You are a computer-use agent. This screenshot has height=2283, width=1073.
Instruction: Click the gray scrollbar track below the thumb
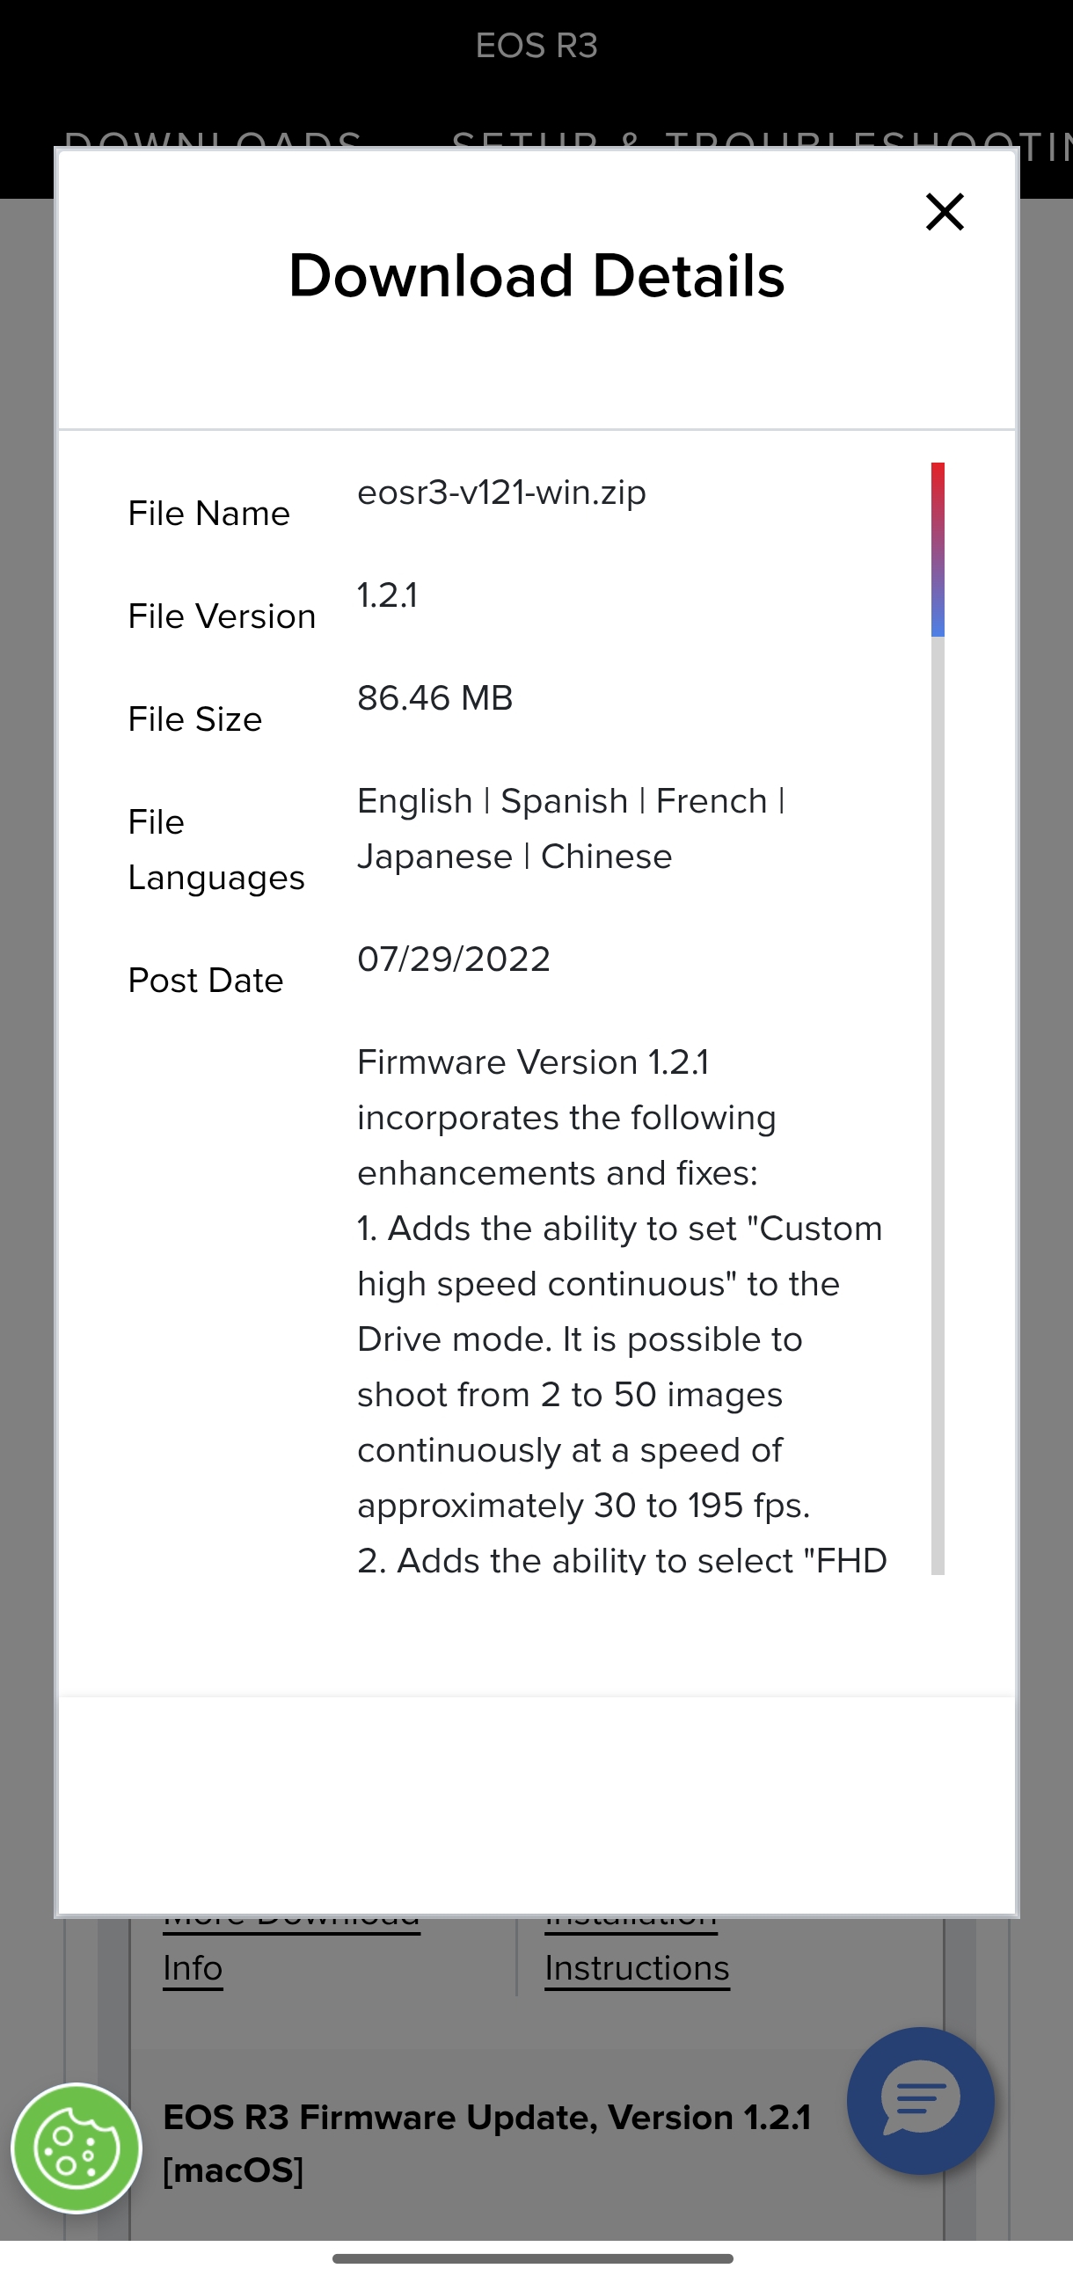pos(938,1099)
